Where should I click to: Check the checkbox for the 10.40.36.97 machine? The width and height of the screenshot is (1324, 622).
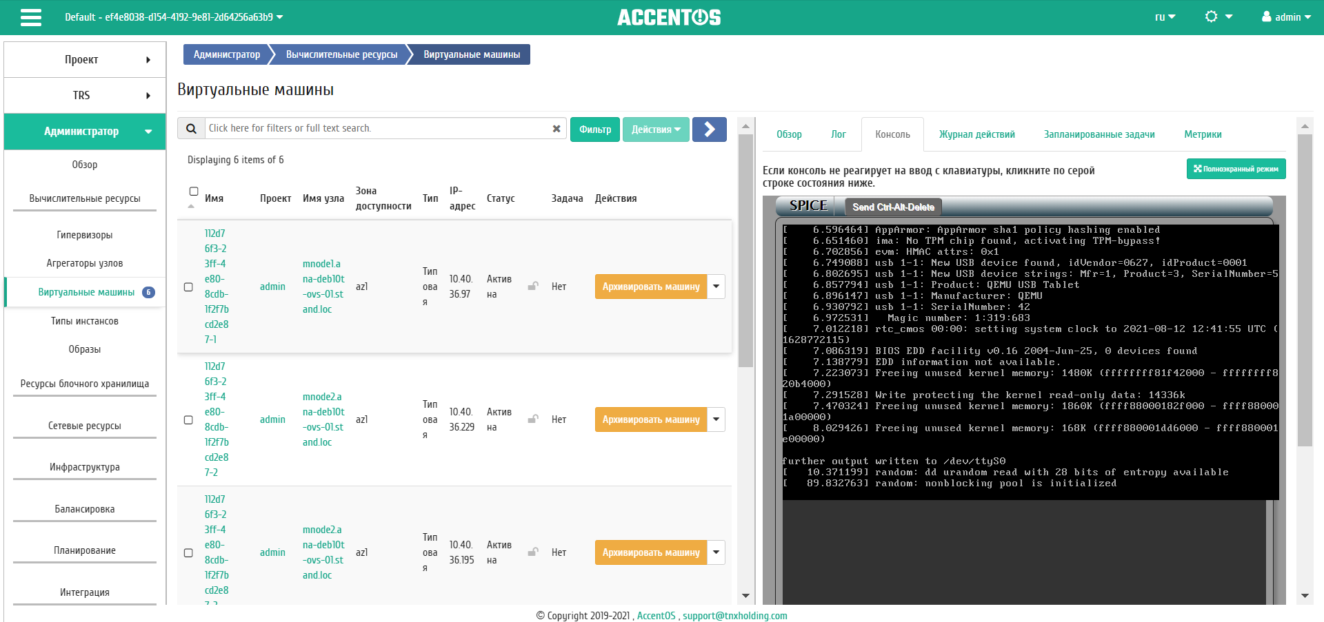pos(188,287)
